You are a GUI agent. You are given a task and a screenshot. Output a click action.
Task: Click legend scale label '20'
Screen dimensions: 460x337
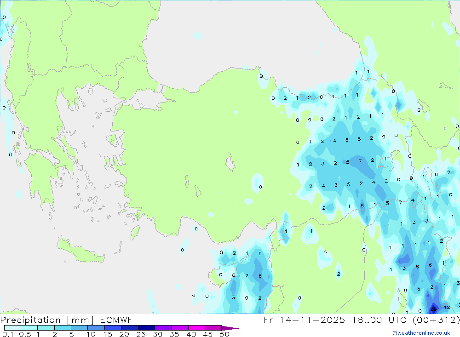click(124, 334)
